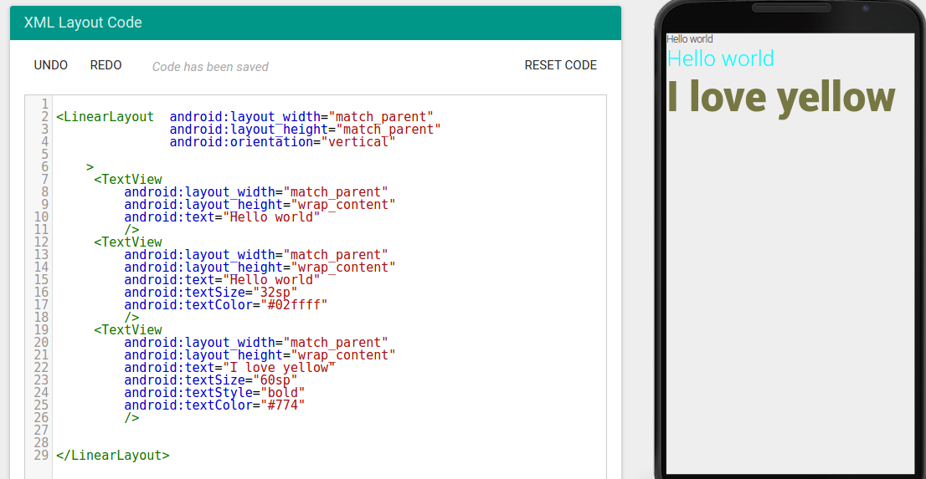Click line number 29 in the gutter

(x=41, y=456)
